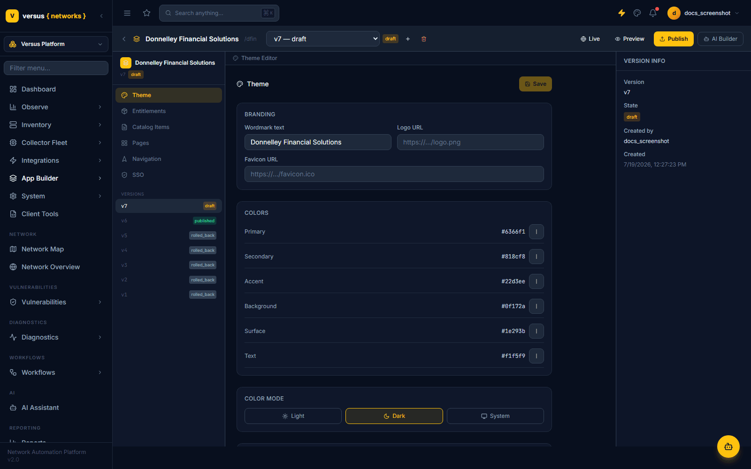Click the Filter menu input
Image resolution: width=751 pixels, height=469 pixels.
click(x=56, y=68)
